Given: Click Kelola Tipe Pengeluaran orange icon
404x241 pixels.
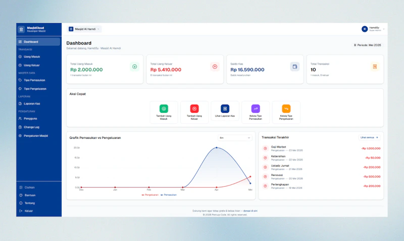Looking at the screenshot, I should [x=286, y=109].
